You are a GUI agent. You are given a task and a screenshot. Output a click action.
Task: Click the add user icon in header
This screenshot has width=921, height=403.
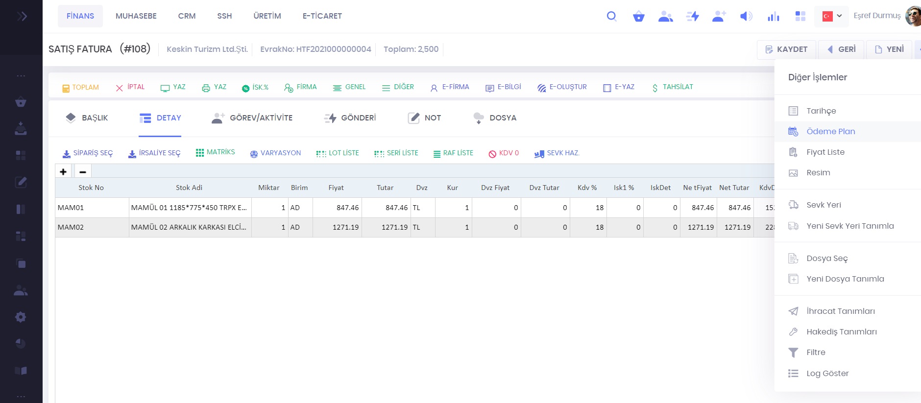(719, 16)
